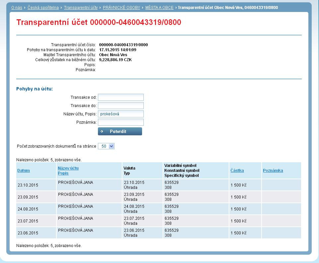
Task: Click the 23.06.2015 transaction amount cell
Action: [x=245, y=233]
